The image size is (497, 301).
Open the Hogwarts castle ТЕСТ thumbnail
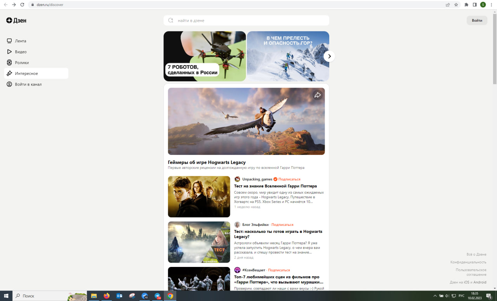tap(199, 242)
